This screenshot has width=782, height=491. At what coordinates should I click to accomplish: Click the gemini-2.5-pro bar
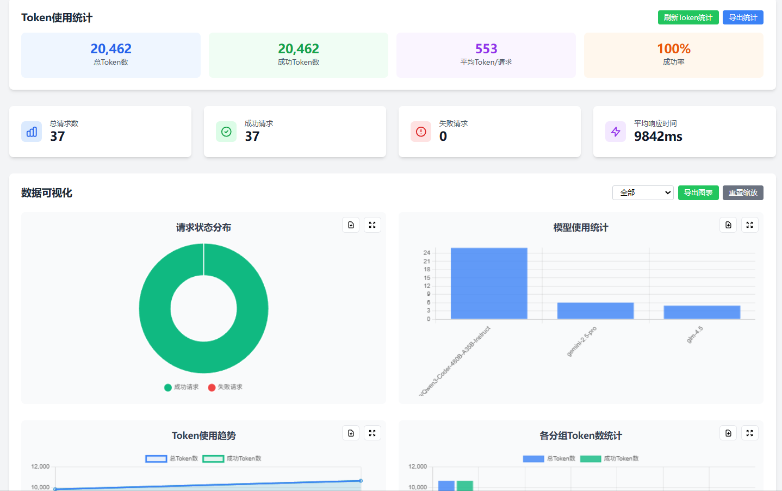[x=595, y=310]
